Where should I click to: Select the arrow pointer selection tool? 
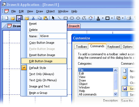(x=53, y=18)
